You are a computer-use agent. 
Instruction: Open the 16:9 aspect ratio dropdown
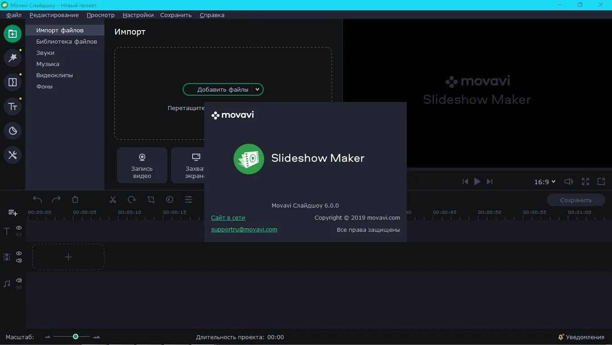pyautogui.click(x=544, y=181)
